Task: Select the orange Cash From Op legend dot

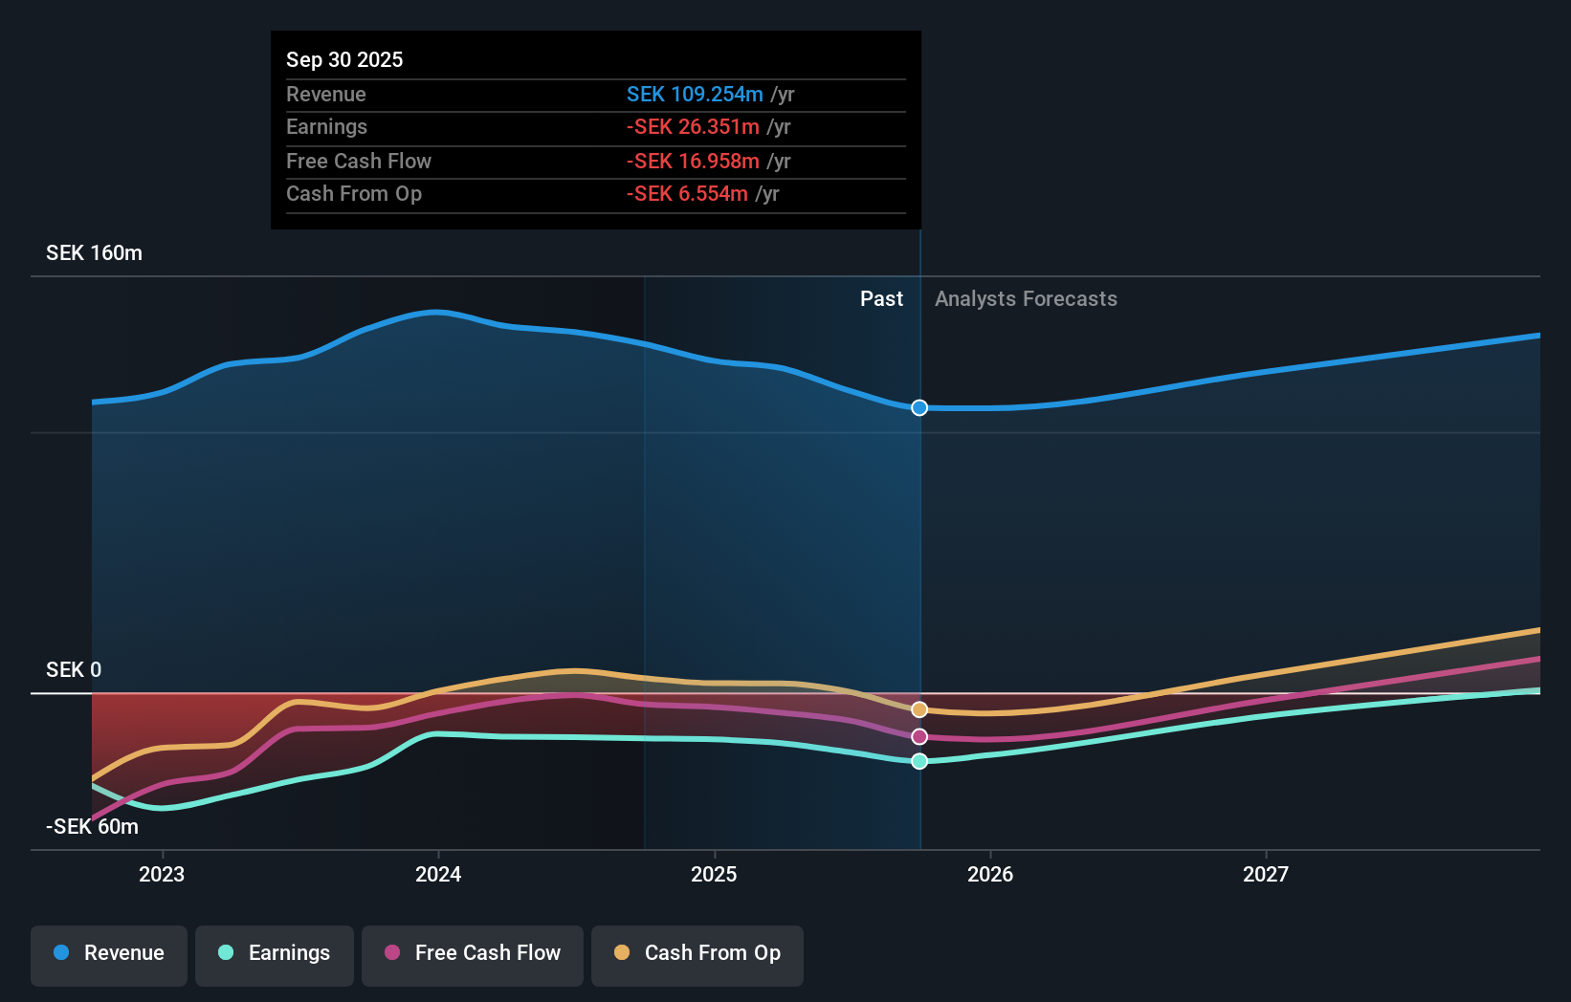Action: click(x=622, y=953)
